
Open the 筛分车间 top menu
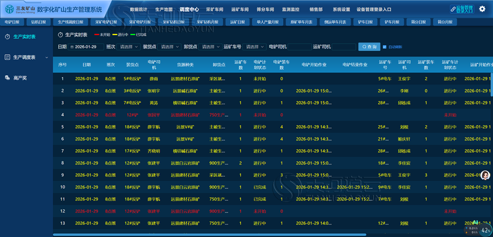[x=265, y=9]
